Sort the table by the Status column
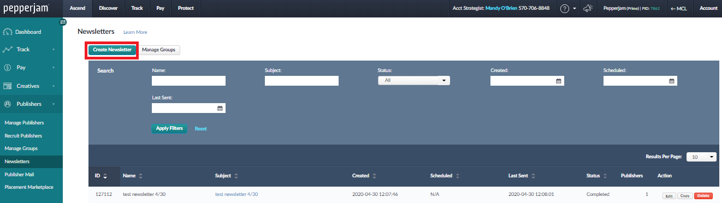The image size is (722, 203). [605, 176]
